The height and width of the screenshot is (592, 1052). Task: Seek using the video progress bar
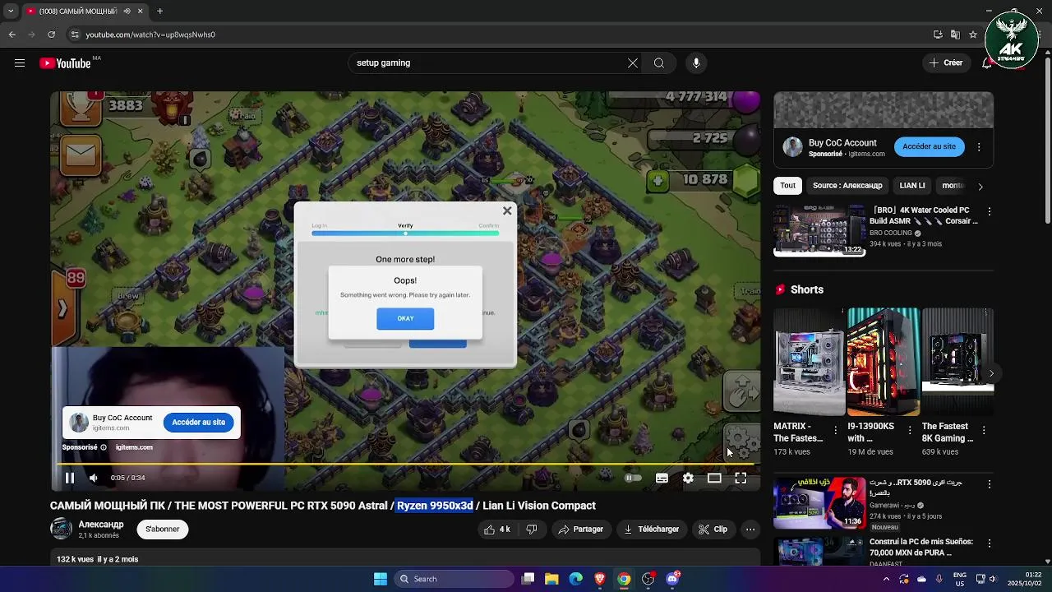[x=404, y=465]
